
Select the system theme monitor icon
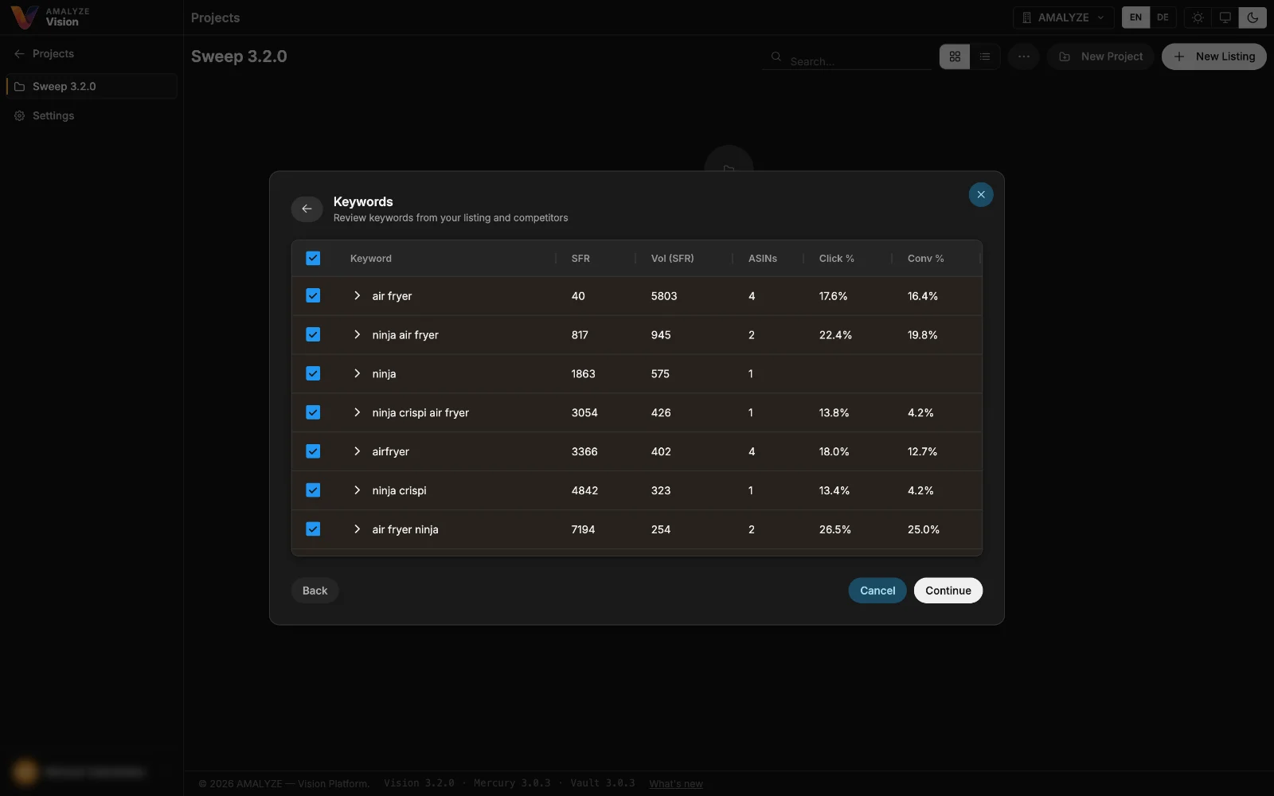click(x=1225, y=18)
